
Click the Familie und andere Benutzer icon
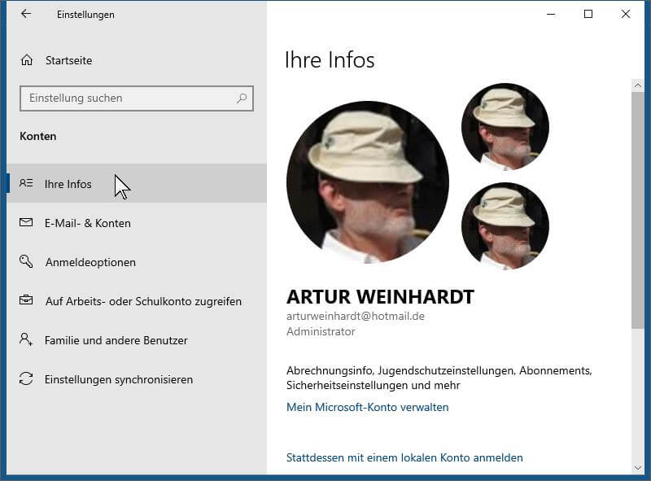(26, 339)
